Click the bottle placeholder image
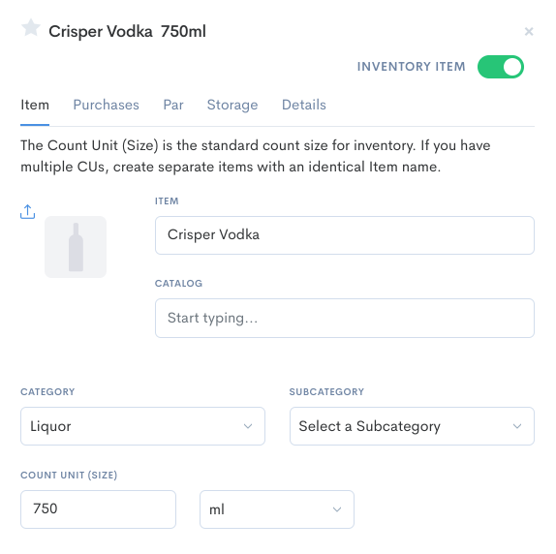The image size is (556, 554). point(76,247)
